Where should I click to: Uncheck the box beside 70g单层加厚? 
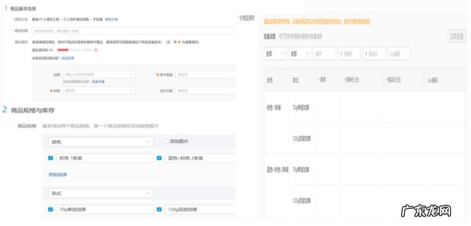click(x=51, y=209)
